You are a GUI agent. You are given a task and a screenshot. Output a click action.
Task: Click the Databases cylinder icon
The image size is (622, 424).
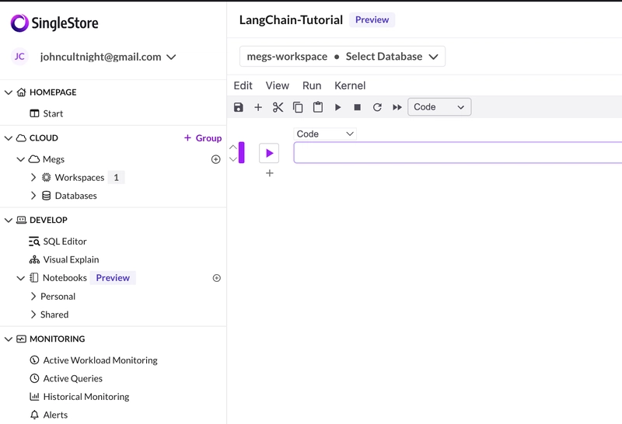pyautogui.click(x=47, y=196)
